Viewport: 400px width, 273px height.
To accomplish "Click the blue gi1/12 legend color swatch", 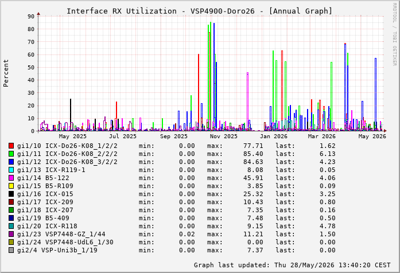I will tap(11, 162).
